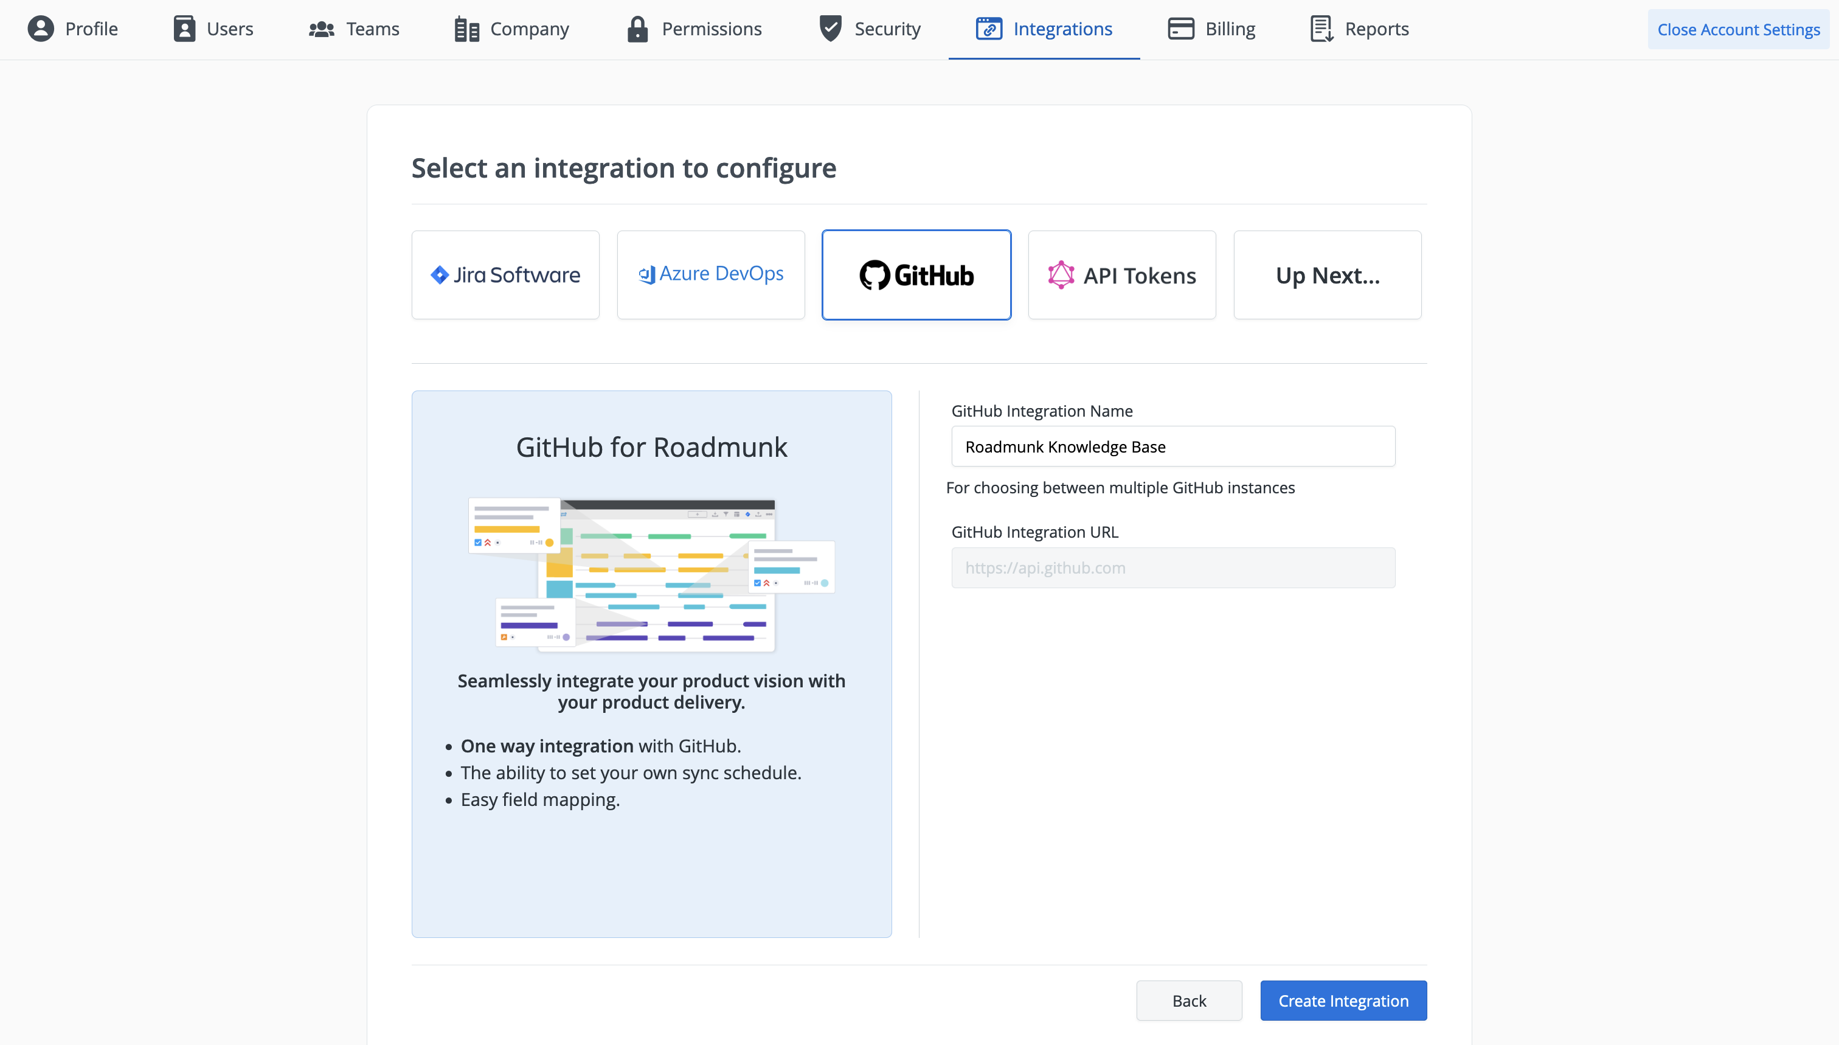Click the Integrations link icon
The image size is (1839, 1045).
coord(989,29)
